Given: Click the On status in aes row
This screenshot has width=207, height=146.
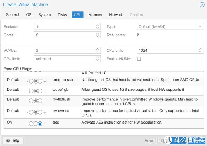Looking at the screenshot, I should [x=9, y=122].
